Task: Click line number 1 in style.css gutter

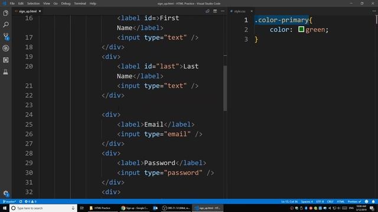Action: coord(246,20)
